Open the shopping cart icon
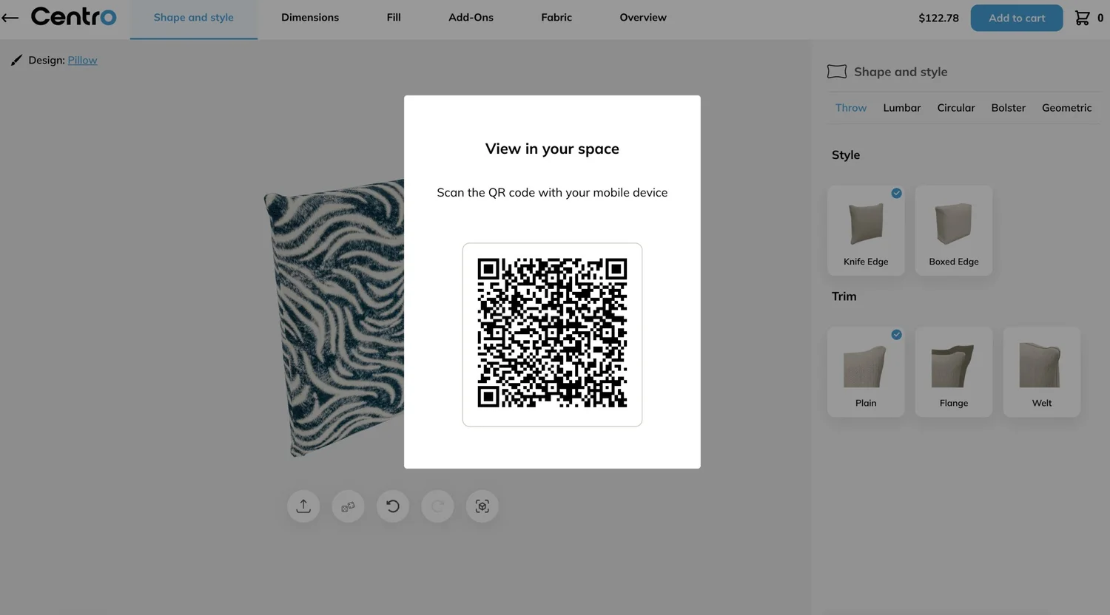 [x=1082, y=18]
